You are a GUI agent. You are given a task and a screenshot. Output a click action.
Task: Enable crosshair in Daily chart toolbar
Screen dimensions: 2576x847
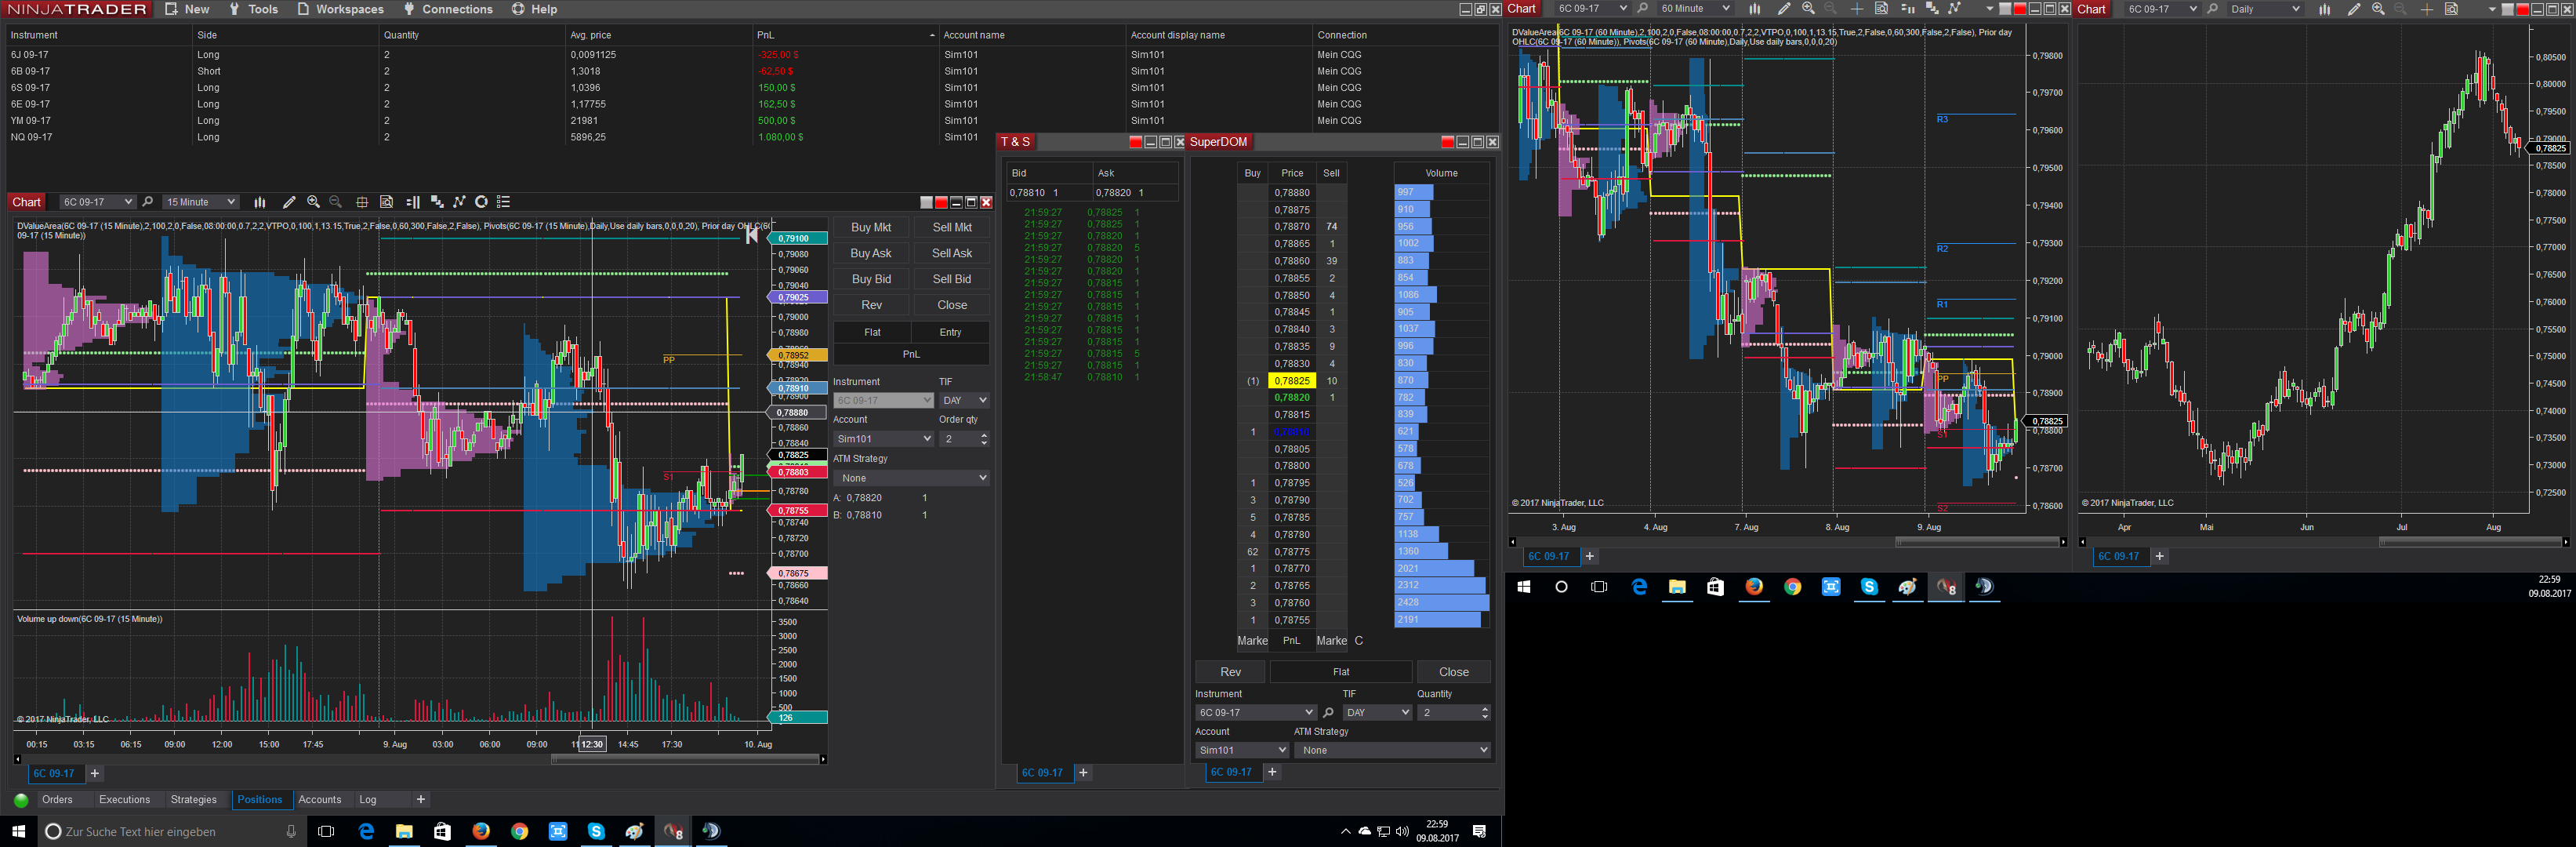2427,9
